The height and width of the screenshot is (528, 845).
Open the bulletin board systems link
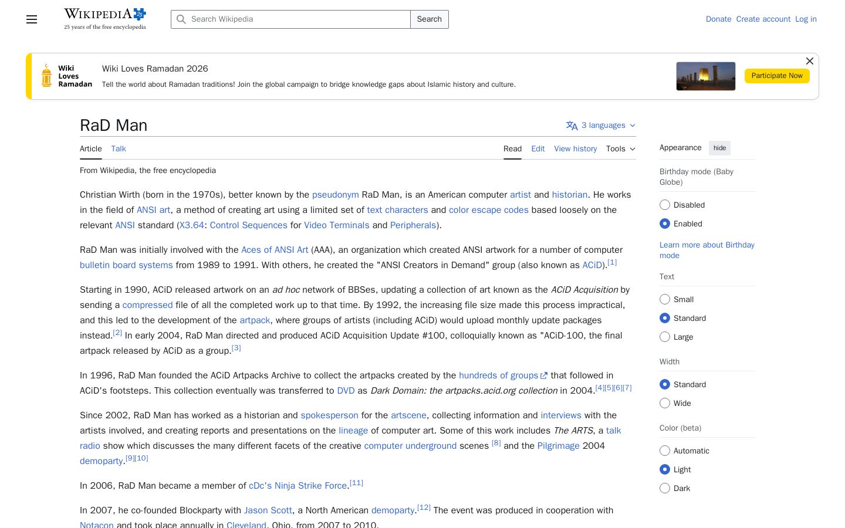tap(126, 265)
